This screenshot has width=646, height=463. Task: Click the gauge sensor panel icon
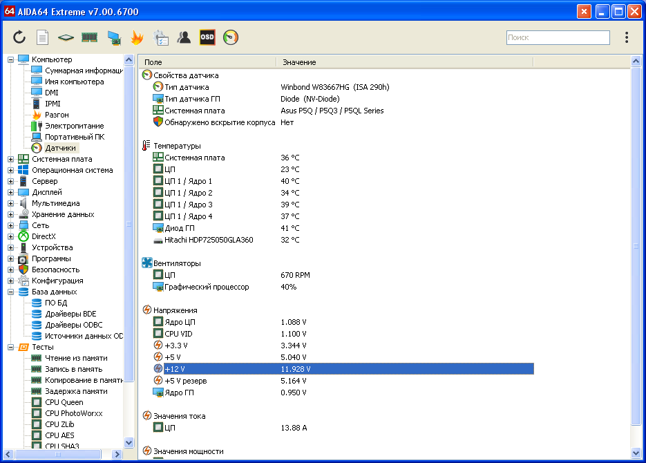click(x=231, y=37)
